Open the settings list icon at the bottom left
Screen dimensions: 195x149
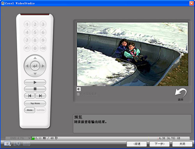(7, 144)
